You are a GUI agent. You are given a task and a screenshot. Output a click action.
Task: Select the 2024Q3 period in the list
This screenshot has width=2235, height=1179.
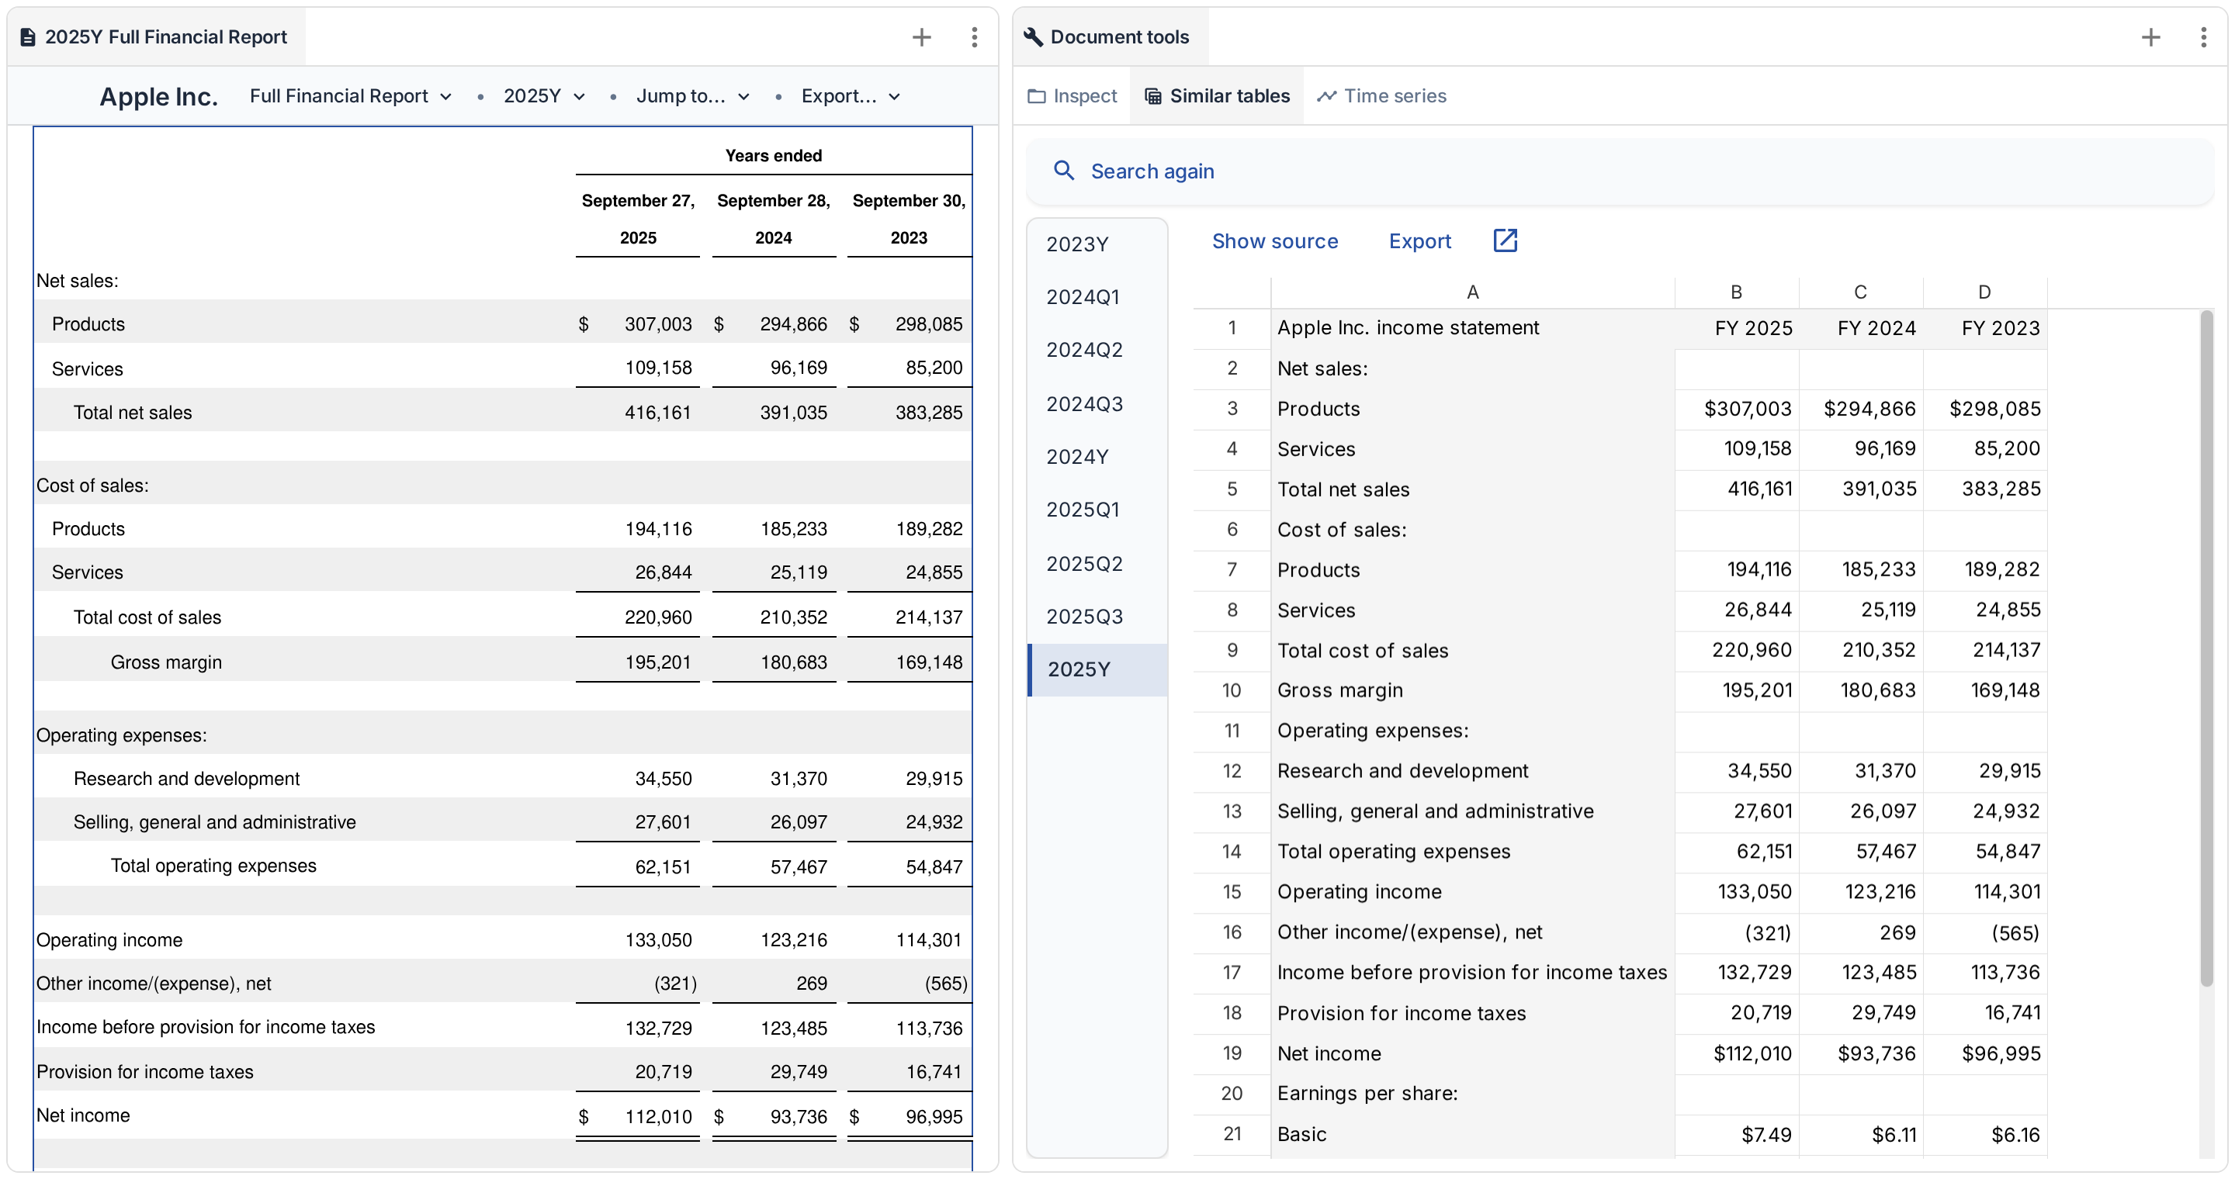(x=1097, y=403)
